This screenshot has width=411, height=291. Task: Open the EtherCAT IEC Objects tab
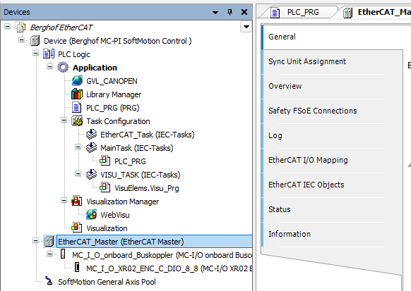[333, 185]
